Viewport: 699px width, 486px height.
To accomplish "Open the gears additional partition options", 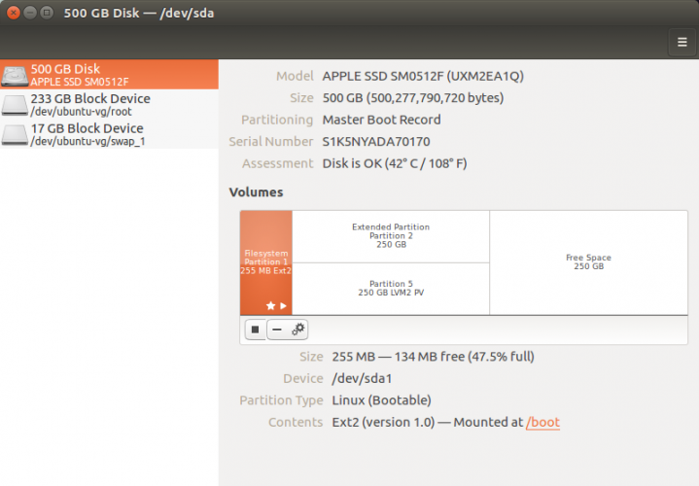I will 298,330.
